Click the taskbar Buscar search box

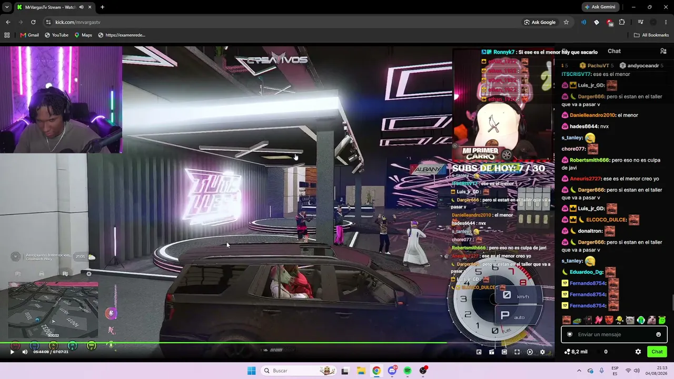point(299,371)
